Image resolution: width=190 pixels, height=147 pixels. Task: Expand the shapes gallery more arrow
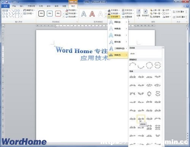click(21, 17)
